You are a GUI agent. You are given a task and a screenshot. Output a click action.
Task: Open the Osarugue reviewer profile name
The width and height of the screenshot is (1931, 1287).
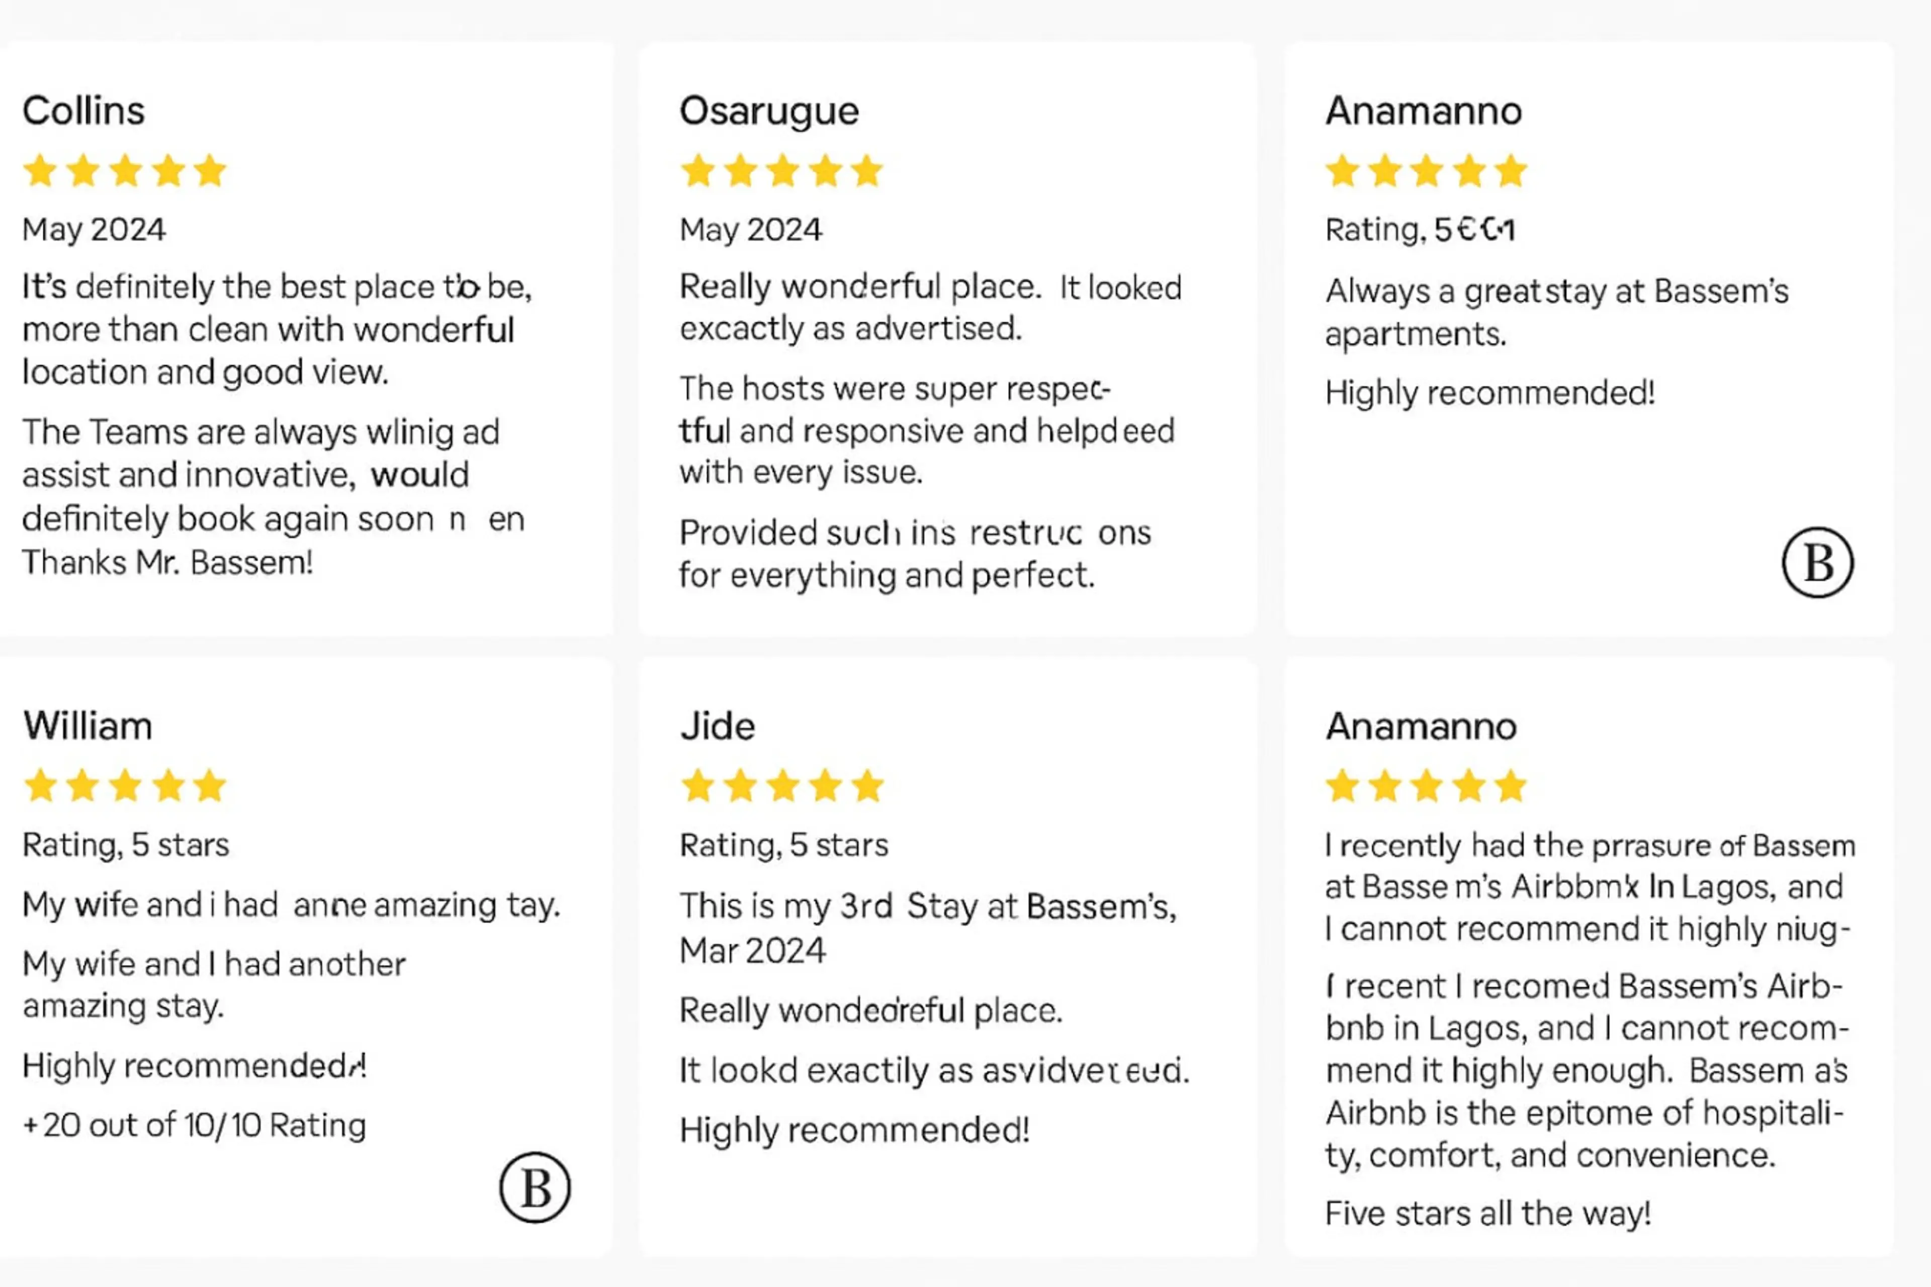click(x=769, y=111)
